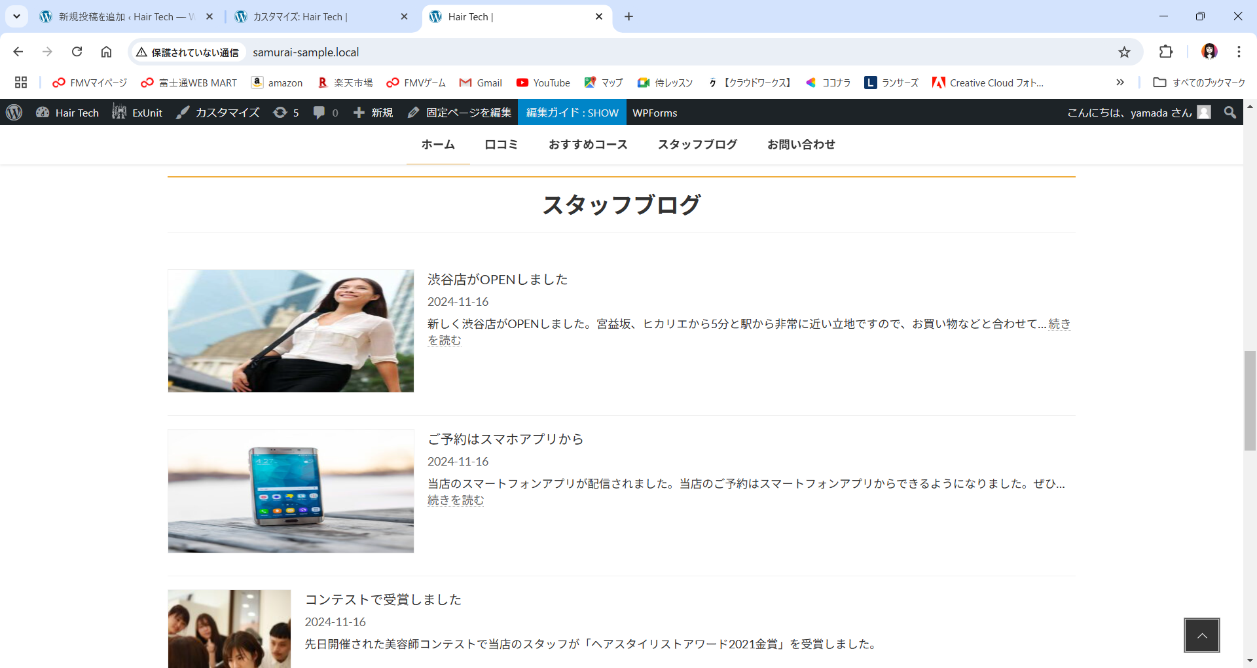The width and height of the screenshot is (1257, 668).
Task: Open the comments bubble showing 0
Action: pos(325,113)
